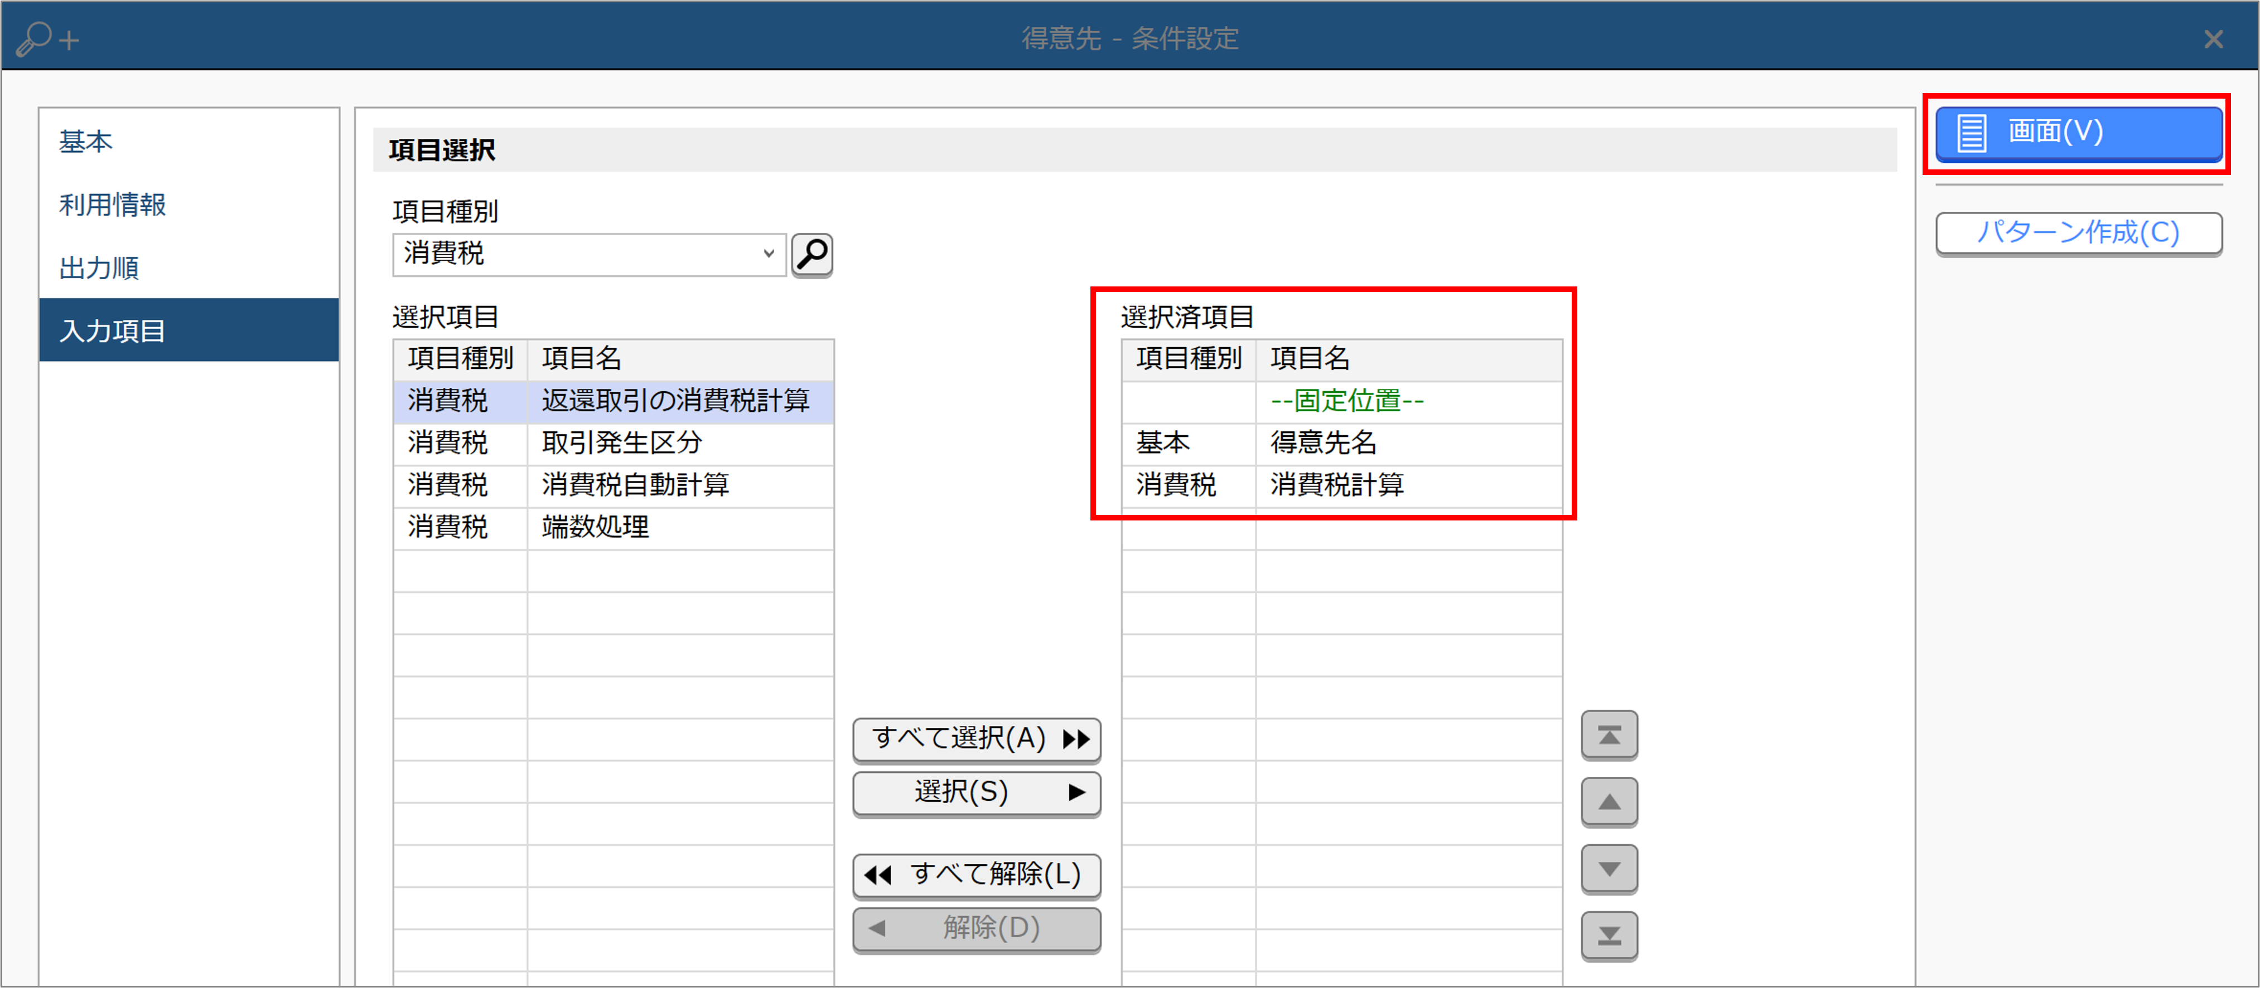Select row 取引発生区分
Viewport: 2260px width, 988px height.
pos(614,444)
